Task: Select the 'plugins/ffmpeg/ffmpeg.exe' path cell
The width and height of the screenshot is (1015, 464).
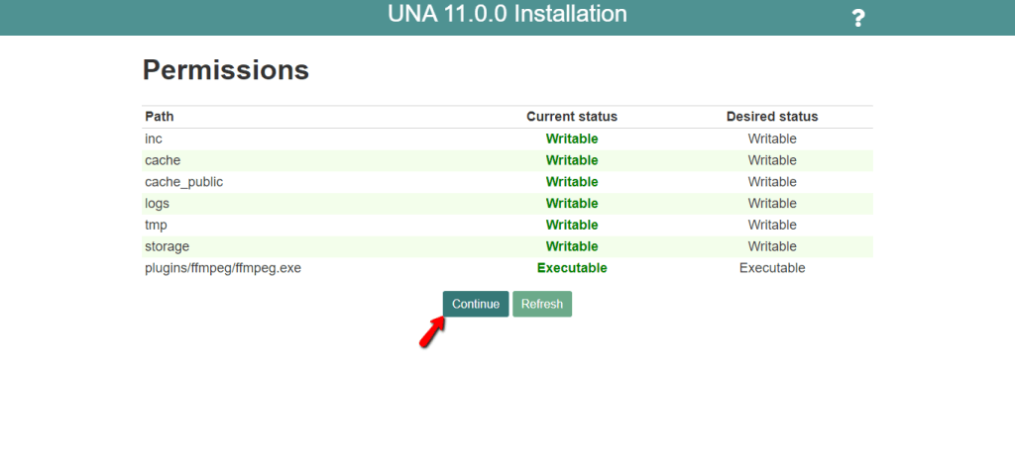Action: (x=223, y=268)
